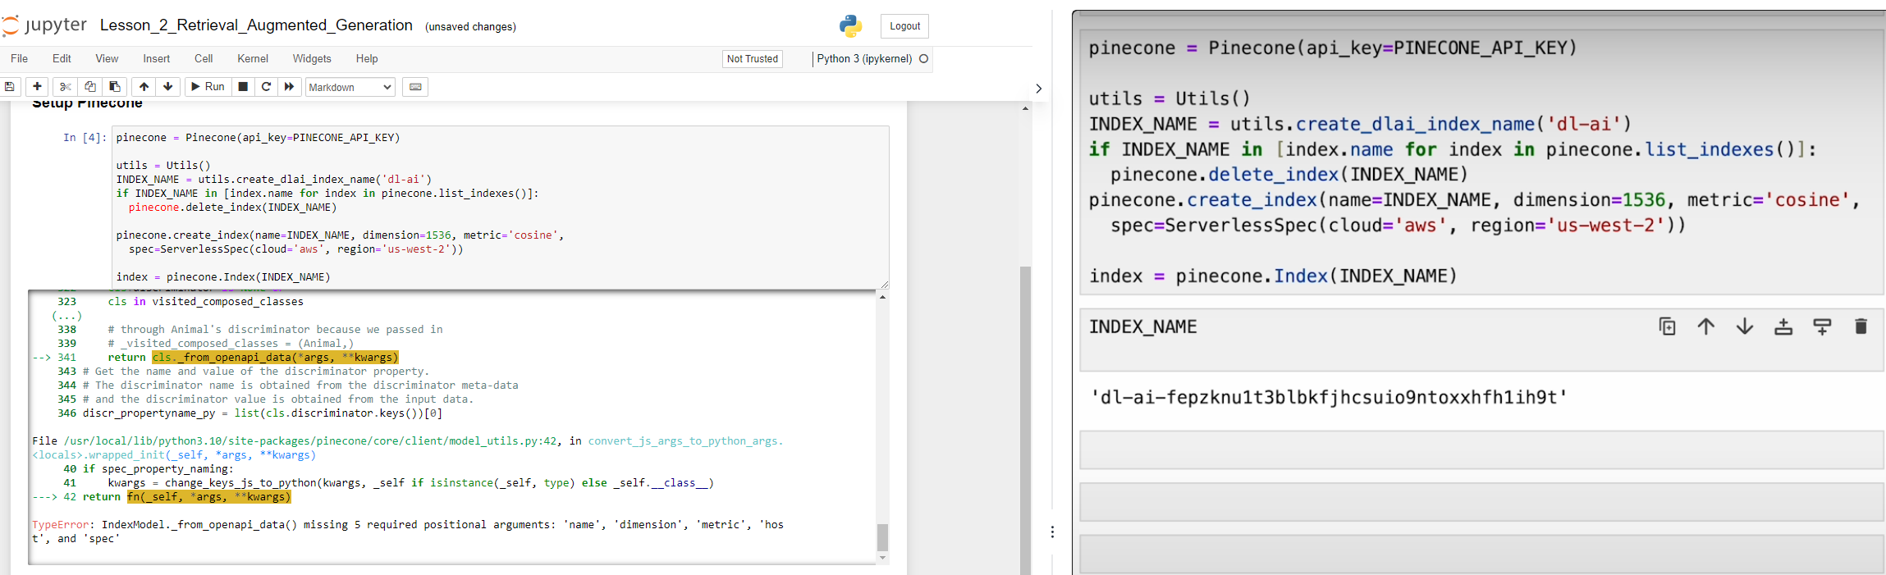Click the first empty cell below the dl-ai output
The width and height of the screenshot is (1886, 575).
(1481, 450)
